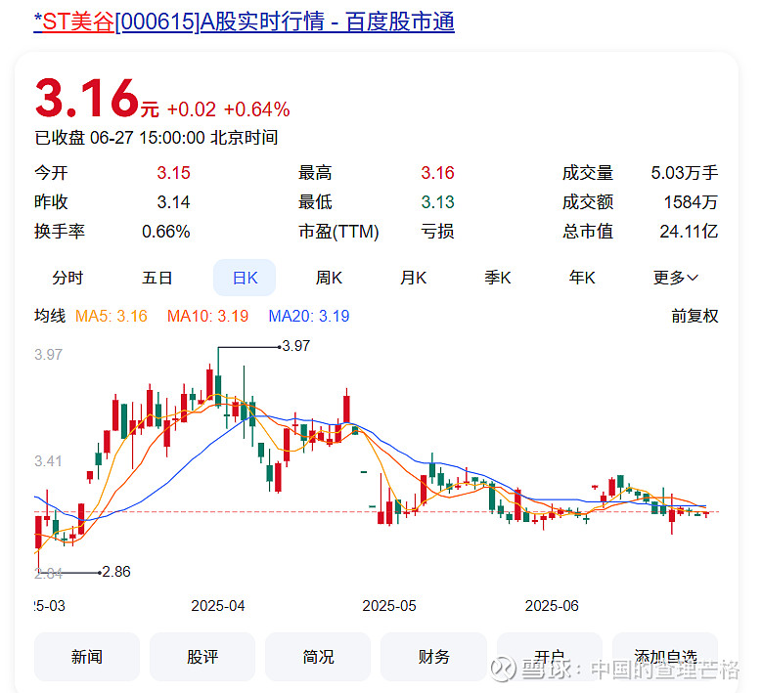Image resolution: width=762 pixels, height=693 pixels.
Task: Click the current price 3.16
Action: (x=87, y=99)
